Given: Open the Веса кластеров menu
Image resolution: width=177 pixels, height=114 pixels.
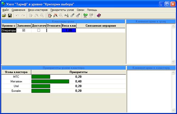Looking at the screenshot, I should 38,10.
